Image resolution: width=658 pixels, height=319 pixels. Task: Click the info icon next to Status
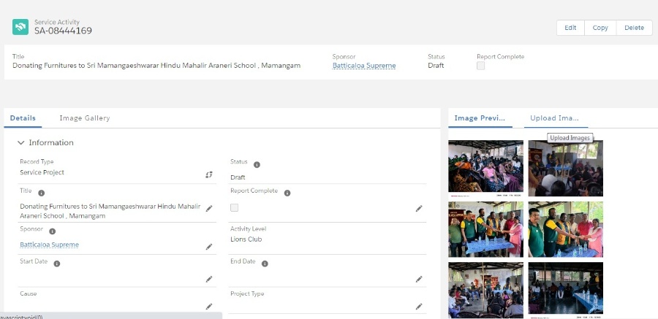pos(257,164)
